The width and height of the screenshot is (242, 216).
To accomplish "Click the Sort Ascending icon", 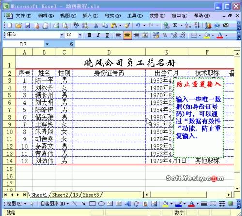I will coord(188,25).
